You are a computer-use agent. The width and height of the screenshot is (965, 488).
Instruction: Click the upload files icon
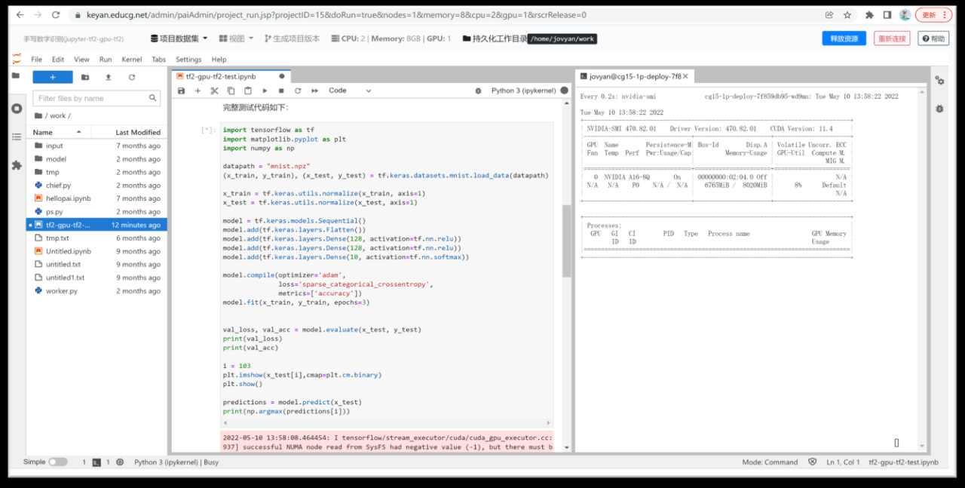(109, 77)
